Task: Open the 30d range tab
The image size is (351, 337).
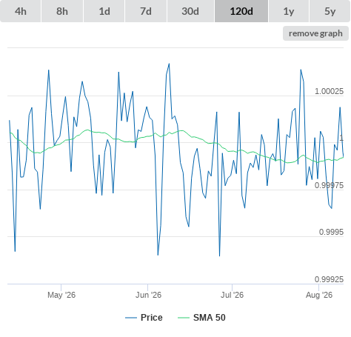Action: click(190, 11)
